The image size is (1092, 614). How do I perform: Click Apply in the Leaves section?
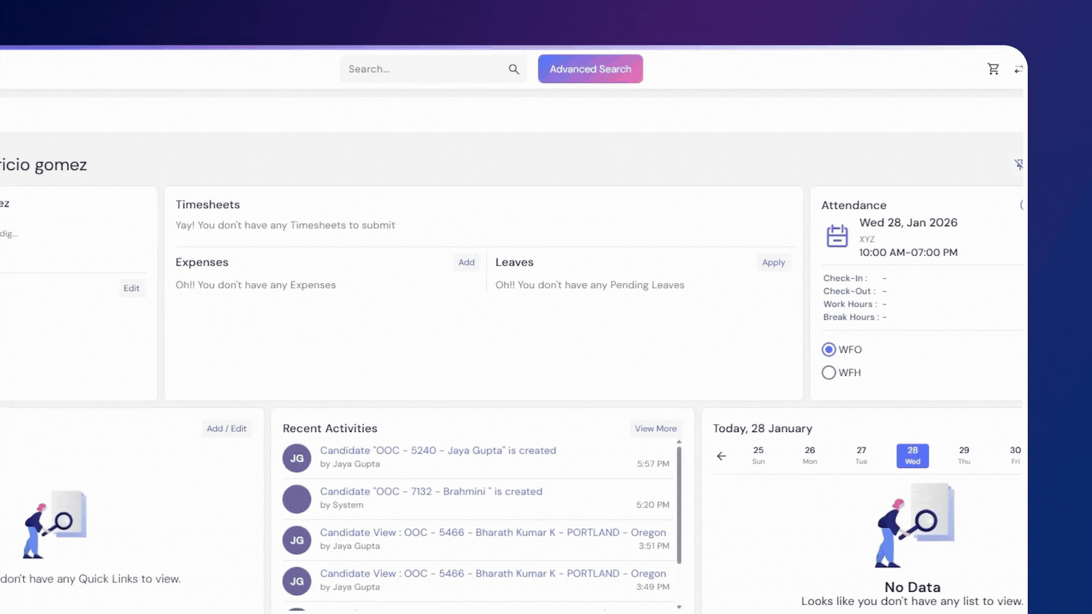tap(773, 262)
